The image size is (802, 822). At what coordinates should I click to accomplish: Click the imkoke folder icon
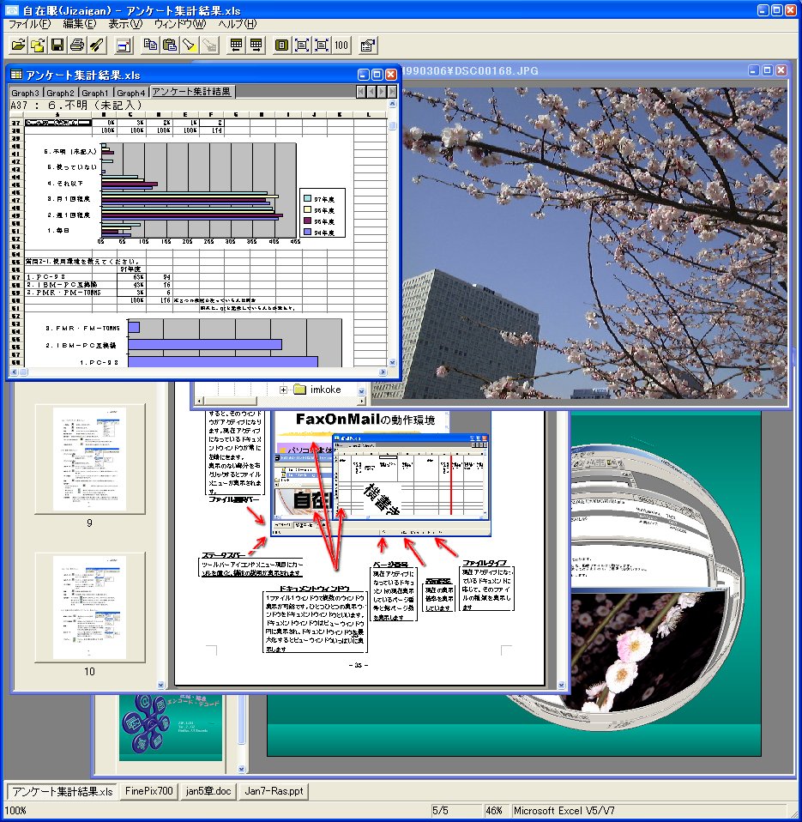[299, 390]
